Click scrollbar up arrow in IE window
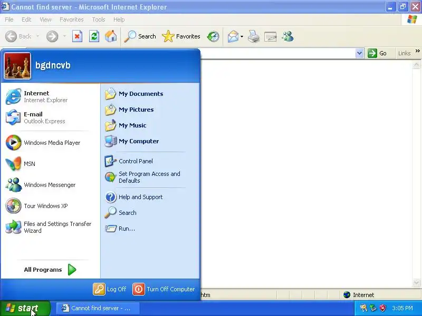422x316 pixels. click(x=416, y=64)
